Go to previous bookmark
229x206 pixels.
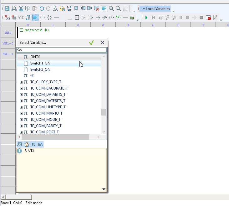[x=83, y=8]
